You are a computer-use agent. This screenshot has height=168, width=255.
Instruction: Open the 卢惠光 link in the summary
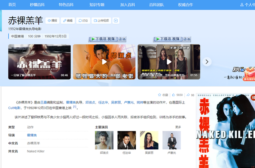129,102
